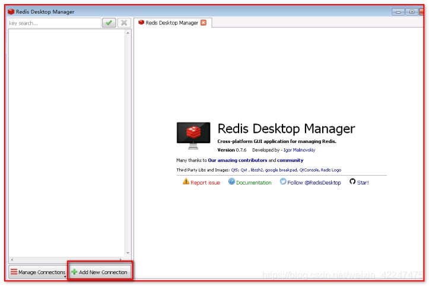Click the GitHub octocat icon
Screen dimensions: 429x286
(x=352, y=182)
